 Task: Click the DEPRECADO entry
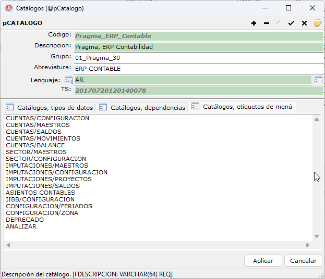(x=25, y=220)
